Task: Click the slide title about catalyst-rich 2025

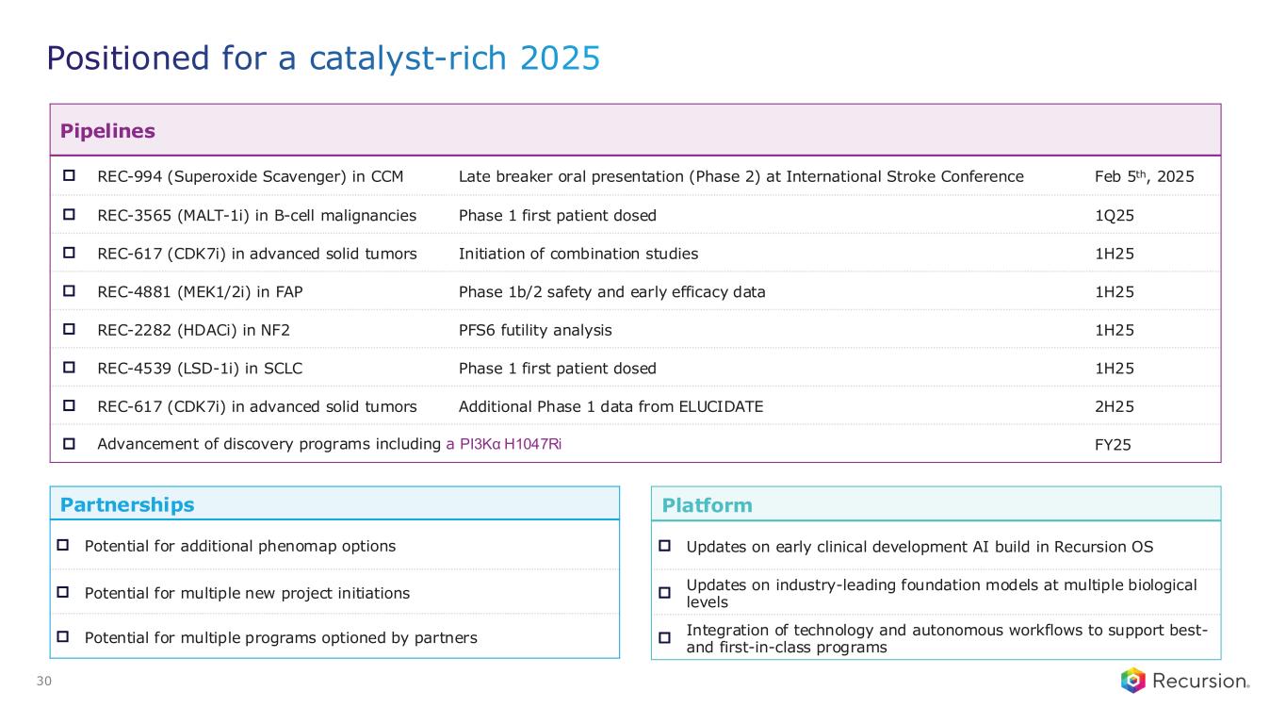Action: [x=323, y=58]
